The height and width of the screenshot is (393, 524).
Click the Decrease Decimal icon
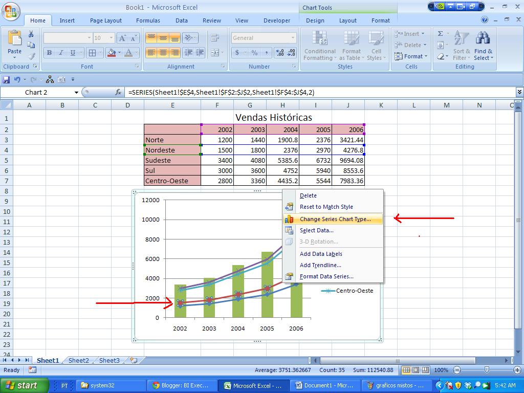click(291, 53)
